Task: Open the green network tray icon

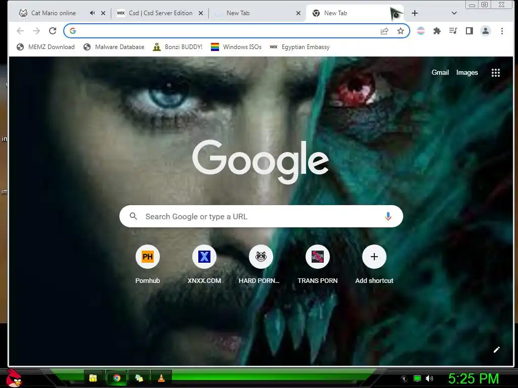Action: (417, 378)
